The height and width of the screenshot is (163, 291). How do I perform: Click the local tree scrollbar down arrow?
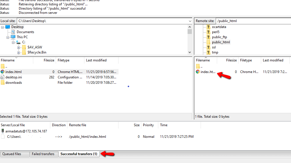[x=190, y=52]
